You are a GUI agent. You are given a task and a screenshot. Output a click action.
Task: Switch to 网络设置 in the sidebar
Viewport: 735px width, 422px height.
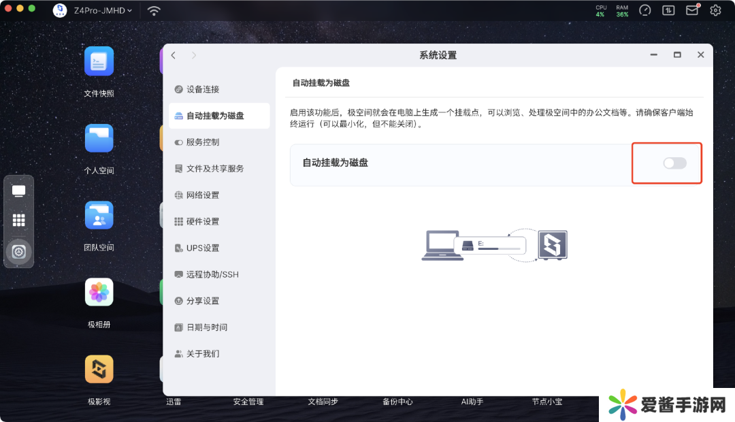tap(202, 195)
